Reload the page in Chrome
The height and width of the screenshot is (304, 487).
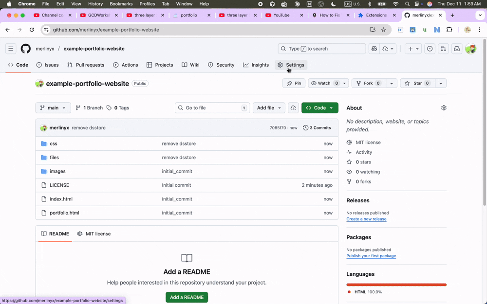click(x=32, y=30)
